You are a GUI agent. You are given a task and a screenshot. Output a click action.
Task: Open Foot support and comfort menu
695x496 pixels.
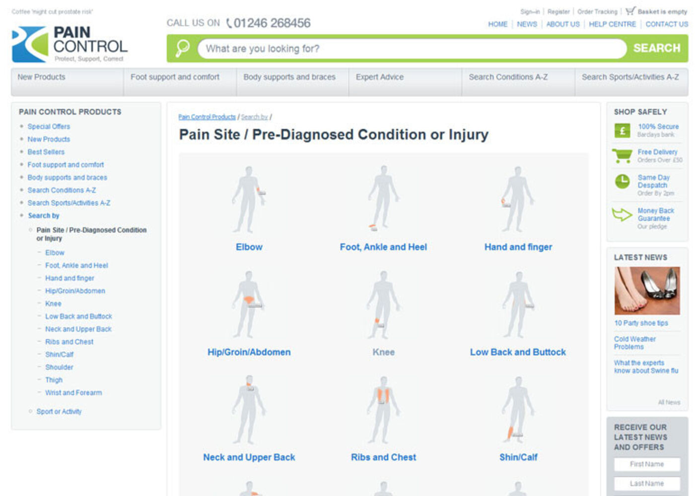pos(175,77)
